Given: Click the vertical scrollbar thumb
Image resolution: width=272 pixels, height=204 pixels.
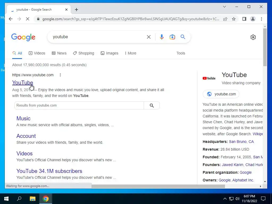Looking at the screenshot, I should (265, 47).
